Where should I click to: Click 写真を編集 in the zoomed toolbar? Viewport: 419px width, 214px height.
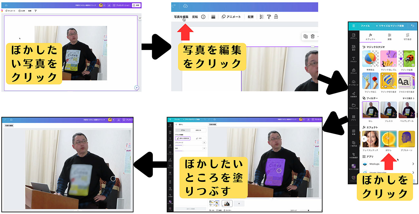pos(181,17)
